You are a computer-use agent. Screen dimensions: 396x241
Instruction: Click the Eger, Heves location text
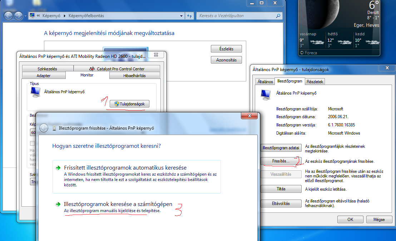366,25
